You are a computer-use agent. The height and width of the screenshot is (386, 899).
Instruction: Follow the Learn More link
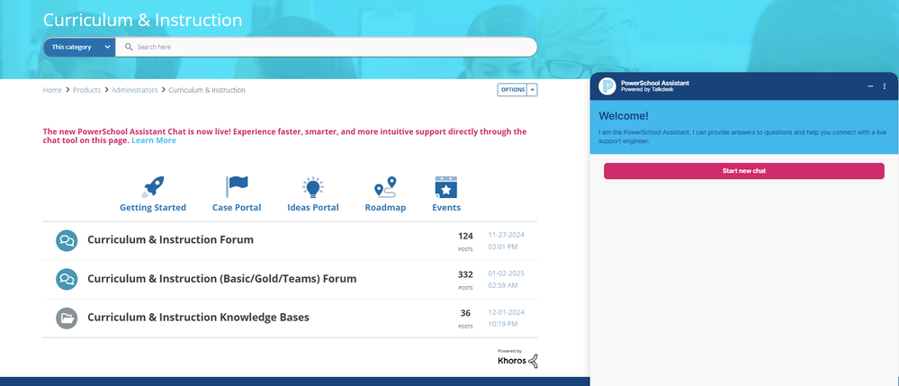tap(154, 140)
